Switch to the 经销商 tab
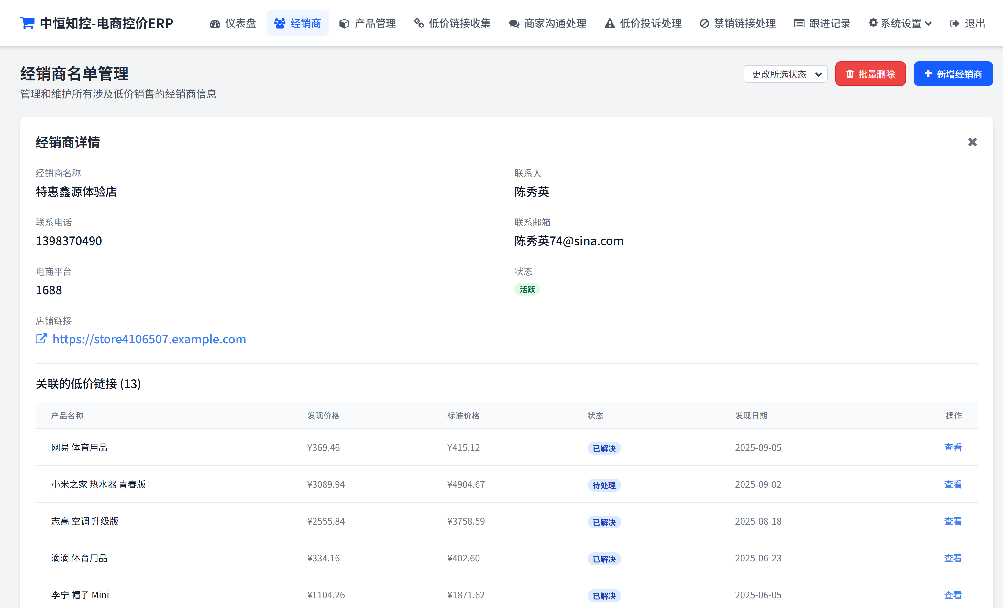The height and width of the screenshot is (608, 1003). (x=298, y=23)
